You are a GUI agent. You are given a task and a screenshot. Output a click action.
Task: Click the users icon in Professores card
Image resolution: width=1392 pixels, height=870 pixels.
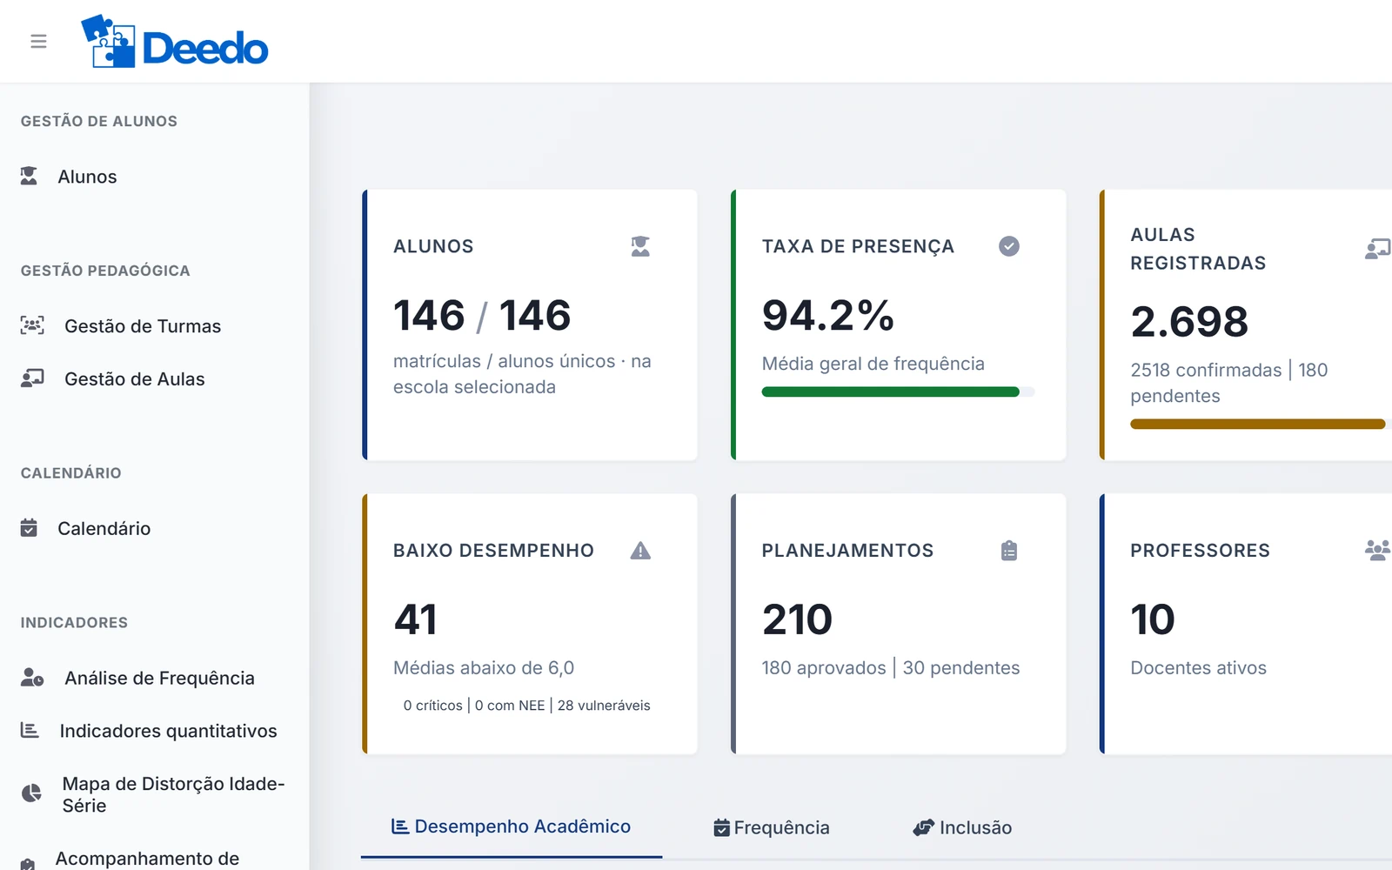[x=1378, y=551]
